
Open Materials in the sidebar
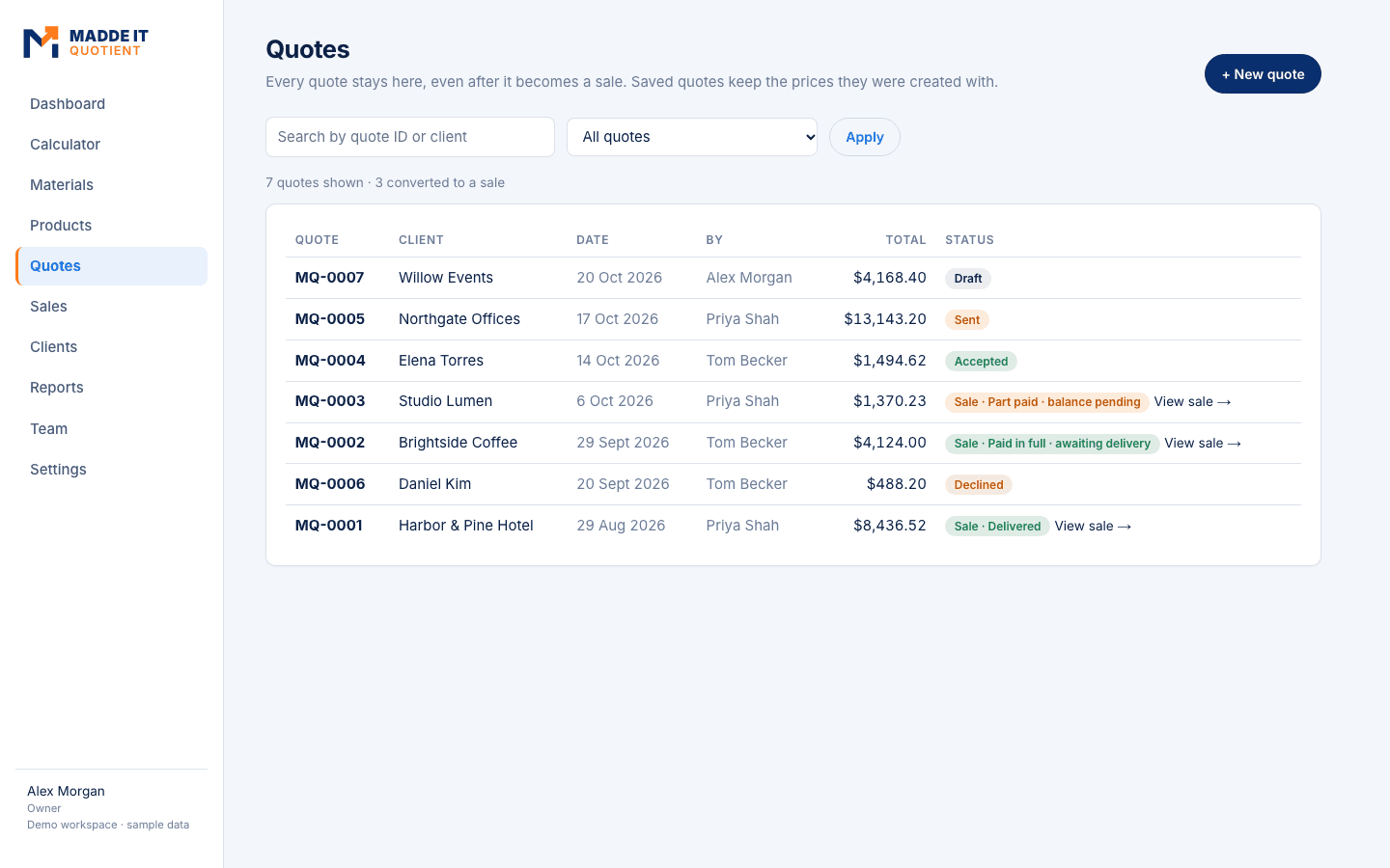coord(111,185)
